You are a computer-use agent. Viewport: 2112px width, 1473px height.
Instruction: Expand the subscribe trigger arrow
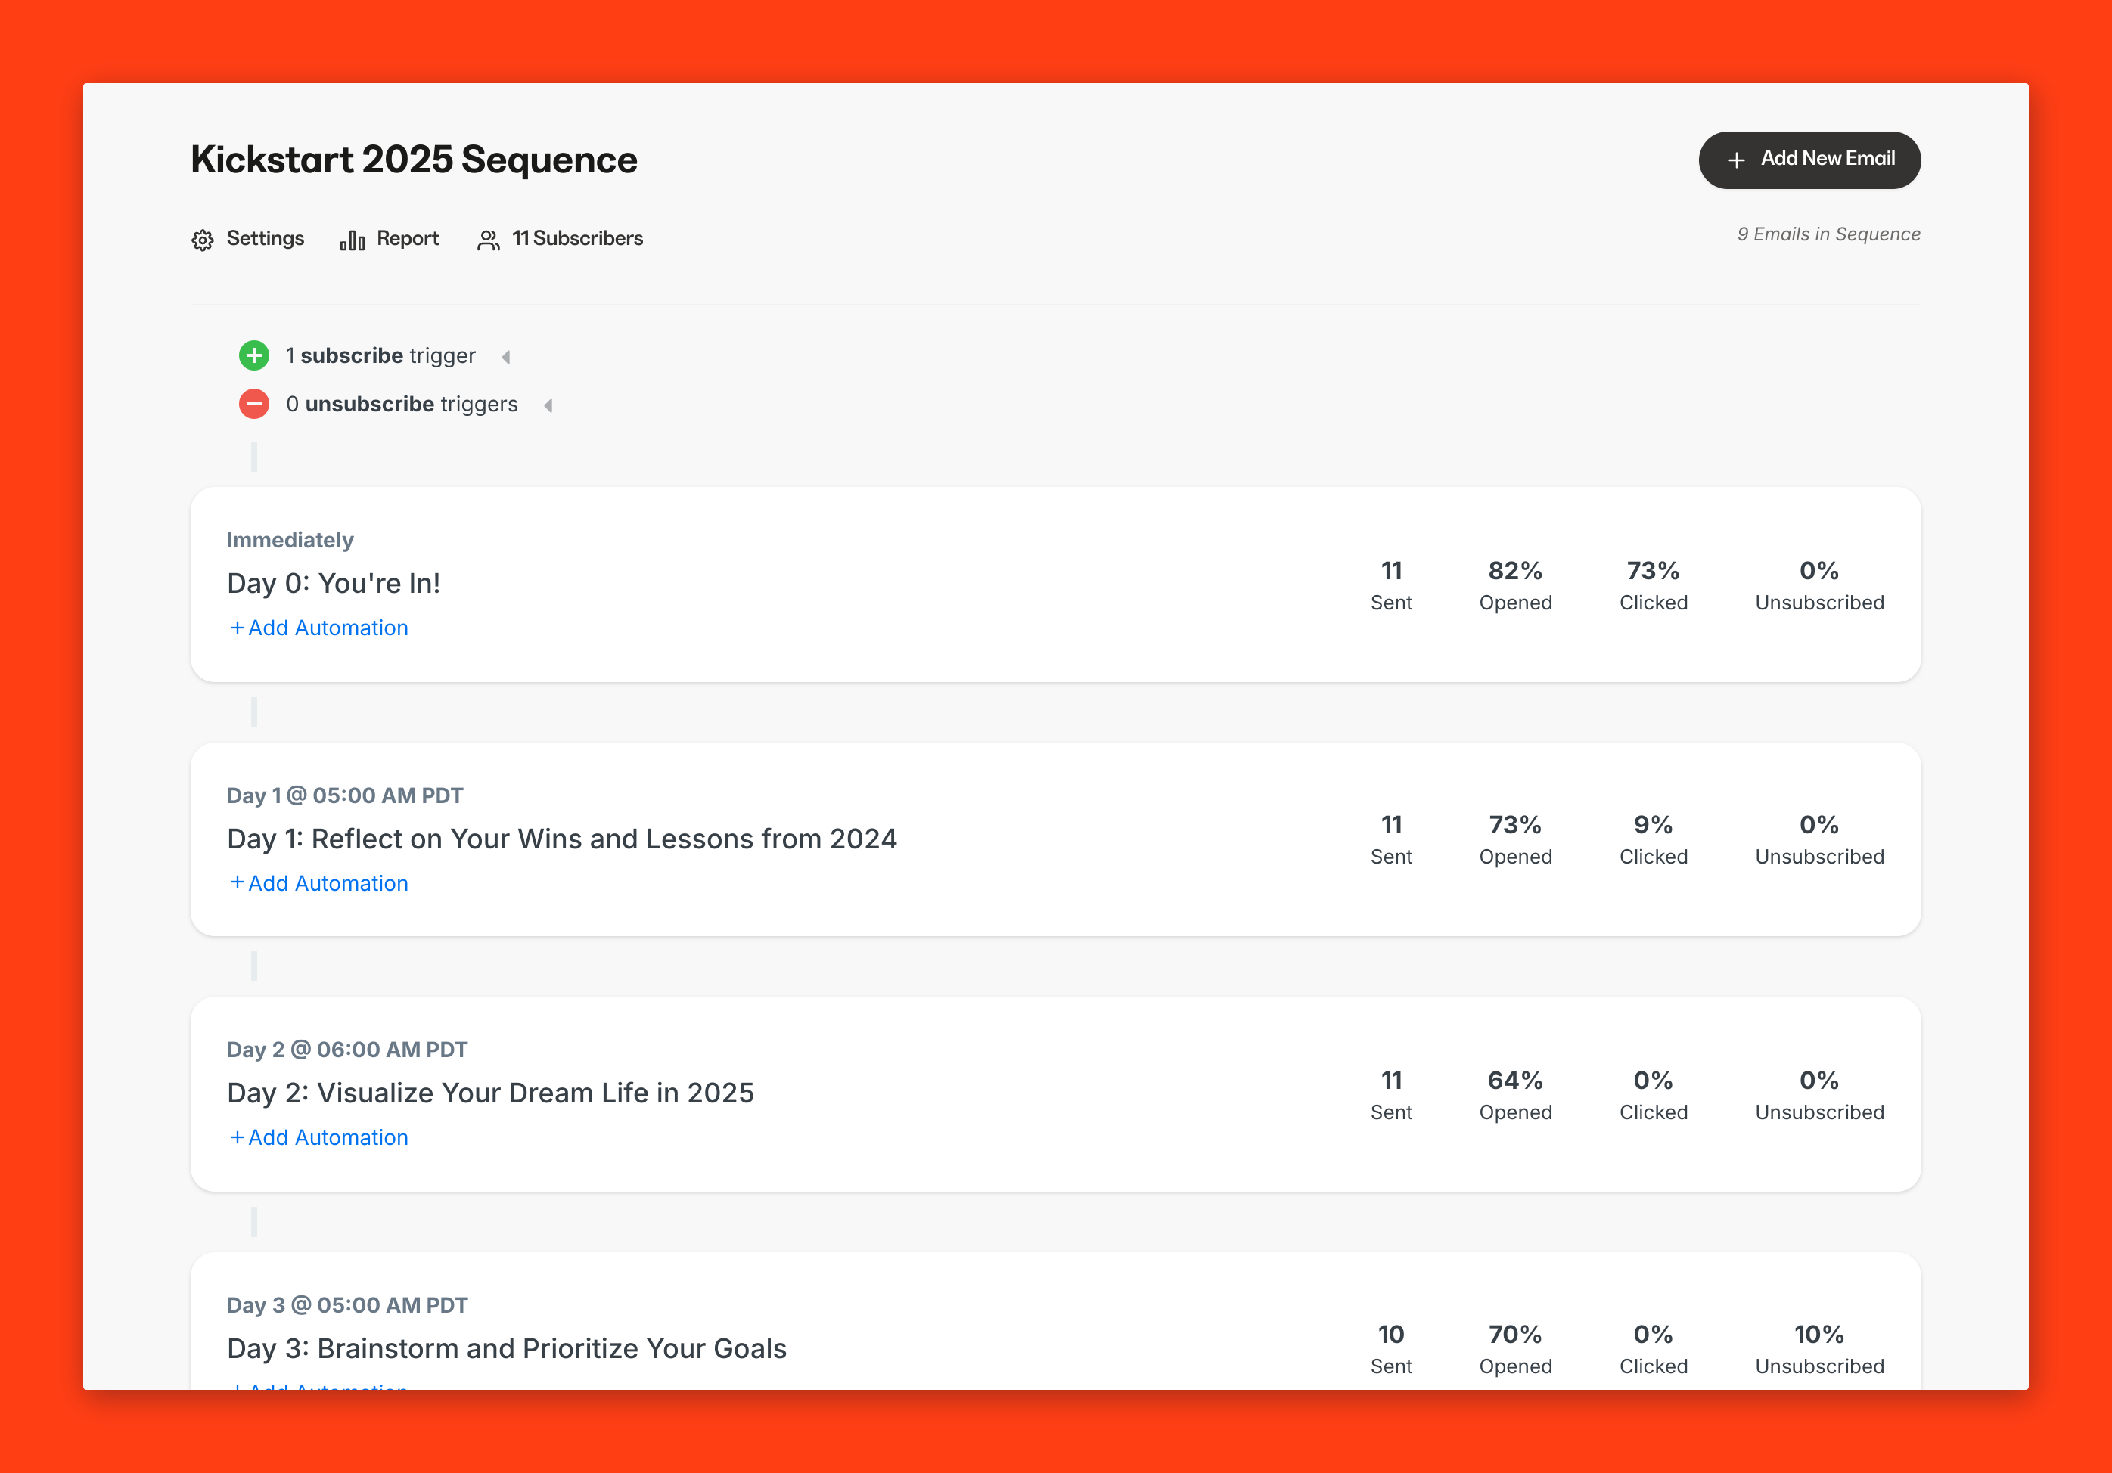506,357
